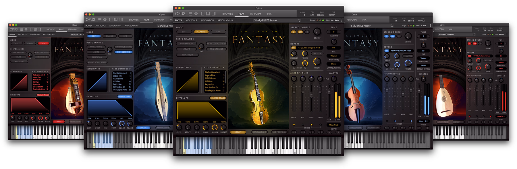Click the envelope DECAY knob
The height and width of the screenshot is (169, 517).
pyautogui.click(x=206, y=128)
